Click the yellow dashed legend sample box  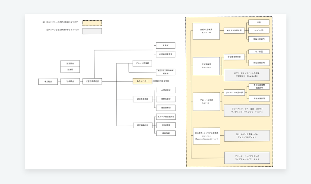pyautogui.click(x=92, y=23)
